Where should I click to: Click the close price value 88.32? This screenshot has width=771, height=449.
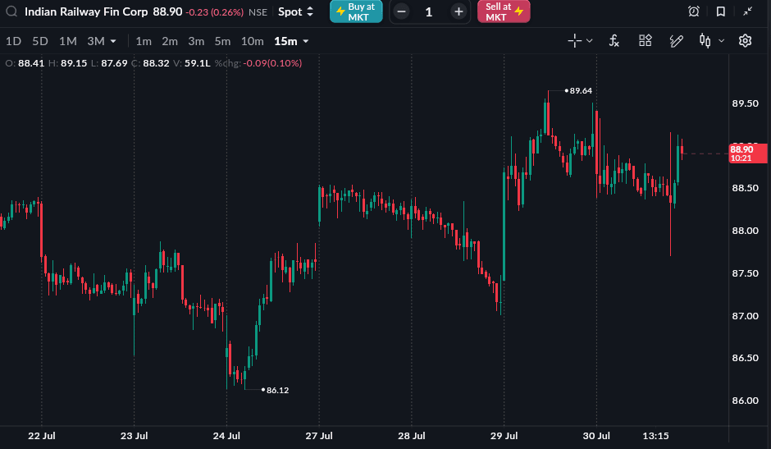156,63
